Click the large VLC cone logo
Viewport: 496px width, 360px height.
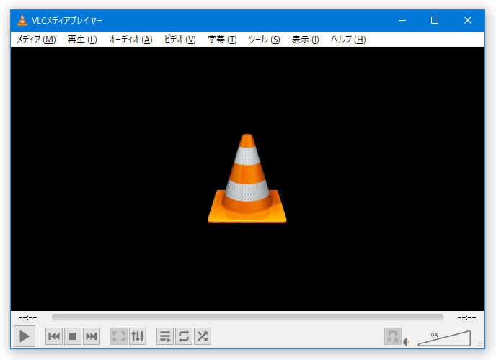click(x=247, y=179)
